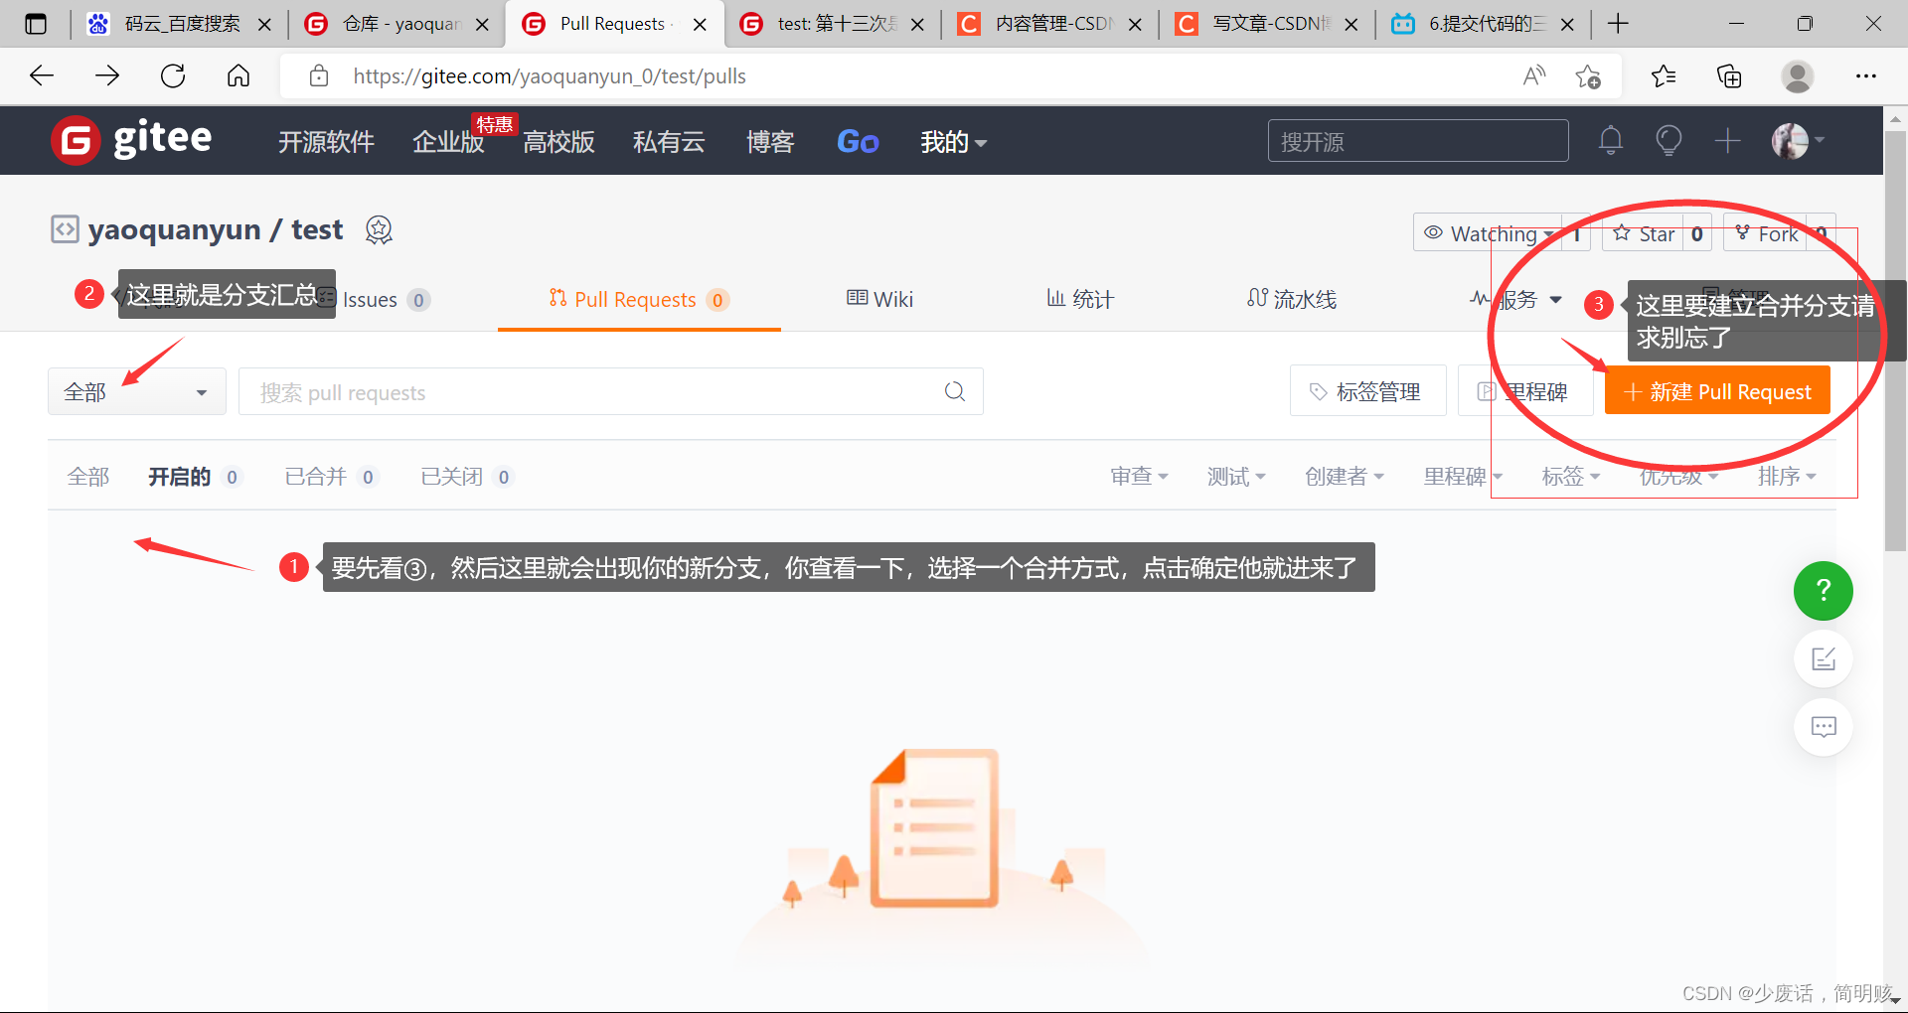Focus the 搜索 pull requests field
This screenshot has height=1013, width=1908.
[x=610, y=391]
